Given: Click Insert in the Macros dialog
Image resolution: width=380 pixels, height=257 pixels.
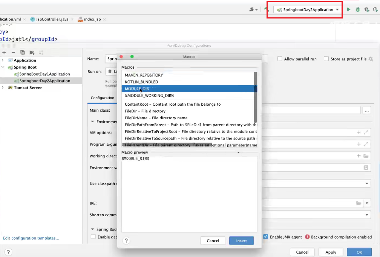Looking at the screenshot, I should click(x=241, y=241).
